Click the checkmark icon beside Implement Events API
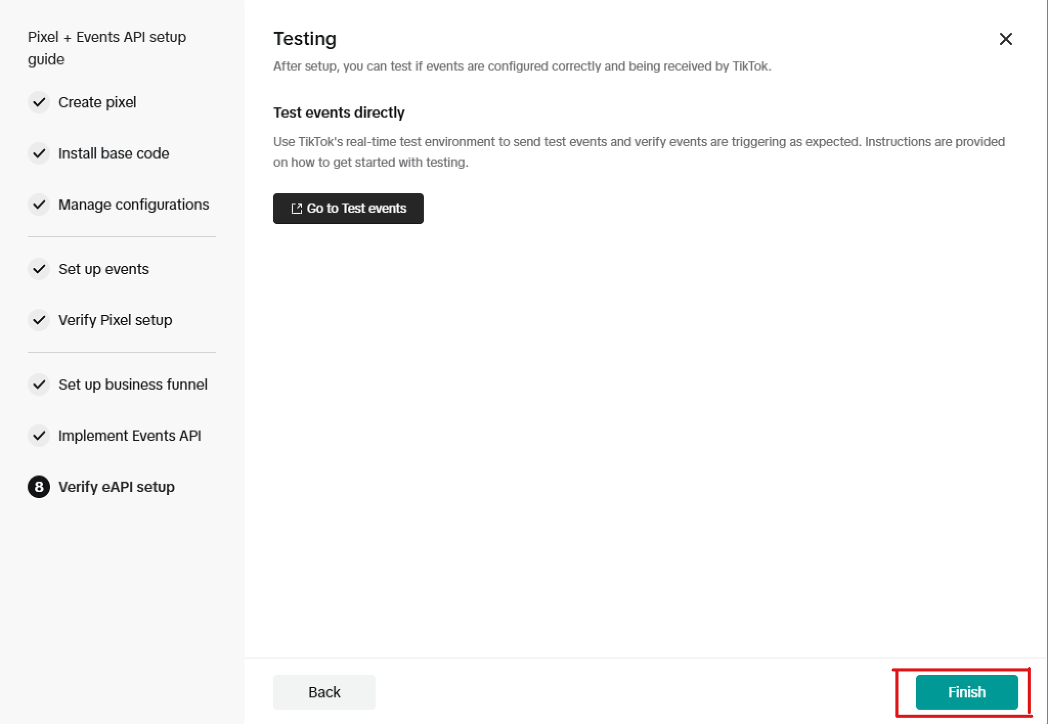1048x724 pixels. click(x=39, y=436)
